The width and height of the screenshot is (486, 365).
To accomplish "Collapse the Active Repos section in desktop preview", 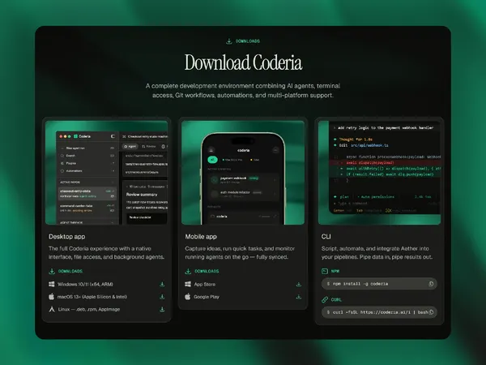I will [113, 182].
